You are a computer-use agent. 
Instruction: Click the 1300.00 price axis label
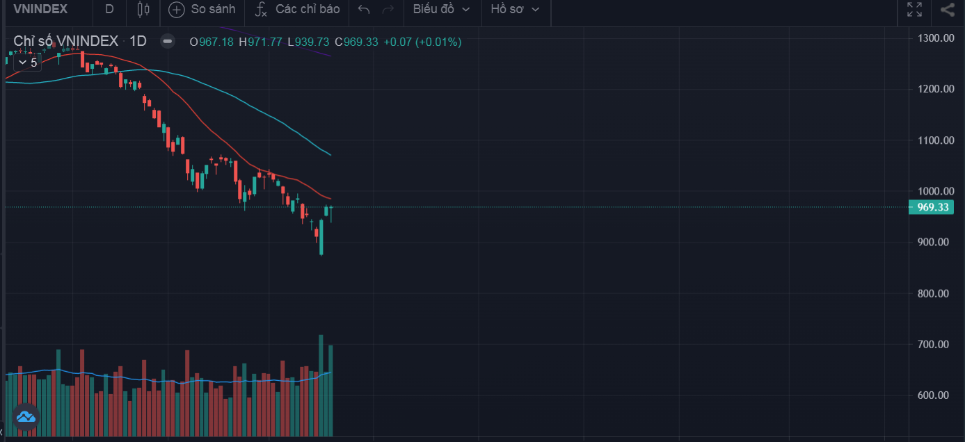[x=935, y=38]
